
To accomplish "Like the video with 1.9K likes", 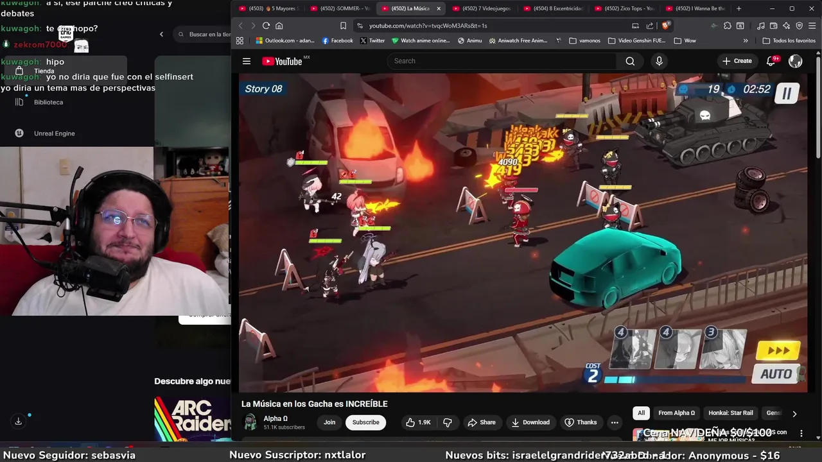I will [418, 422].
